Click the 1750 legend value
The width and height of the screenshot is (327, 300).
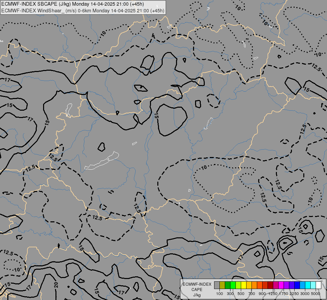(x=284, y=294)
